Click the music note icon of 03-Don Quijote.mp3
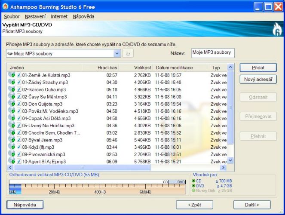Image resolution: width=285 pixels, height=215 pixels. click(19, 104)
